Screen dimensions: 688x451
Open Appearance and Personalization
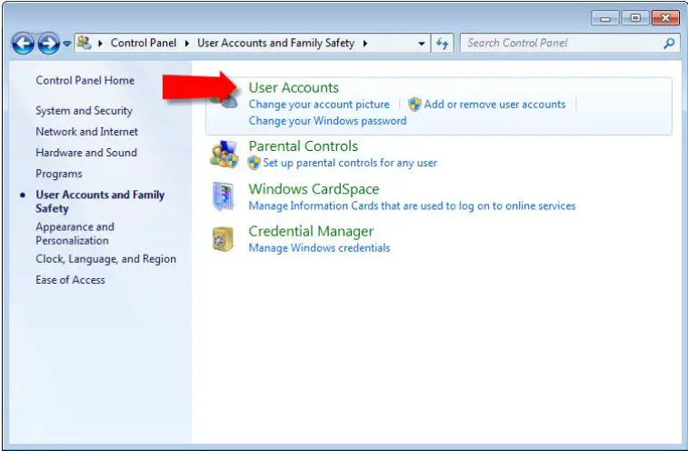(x=75, y=234)
